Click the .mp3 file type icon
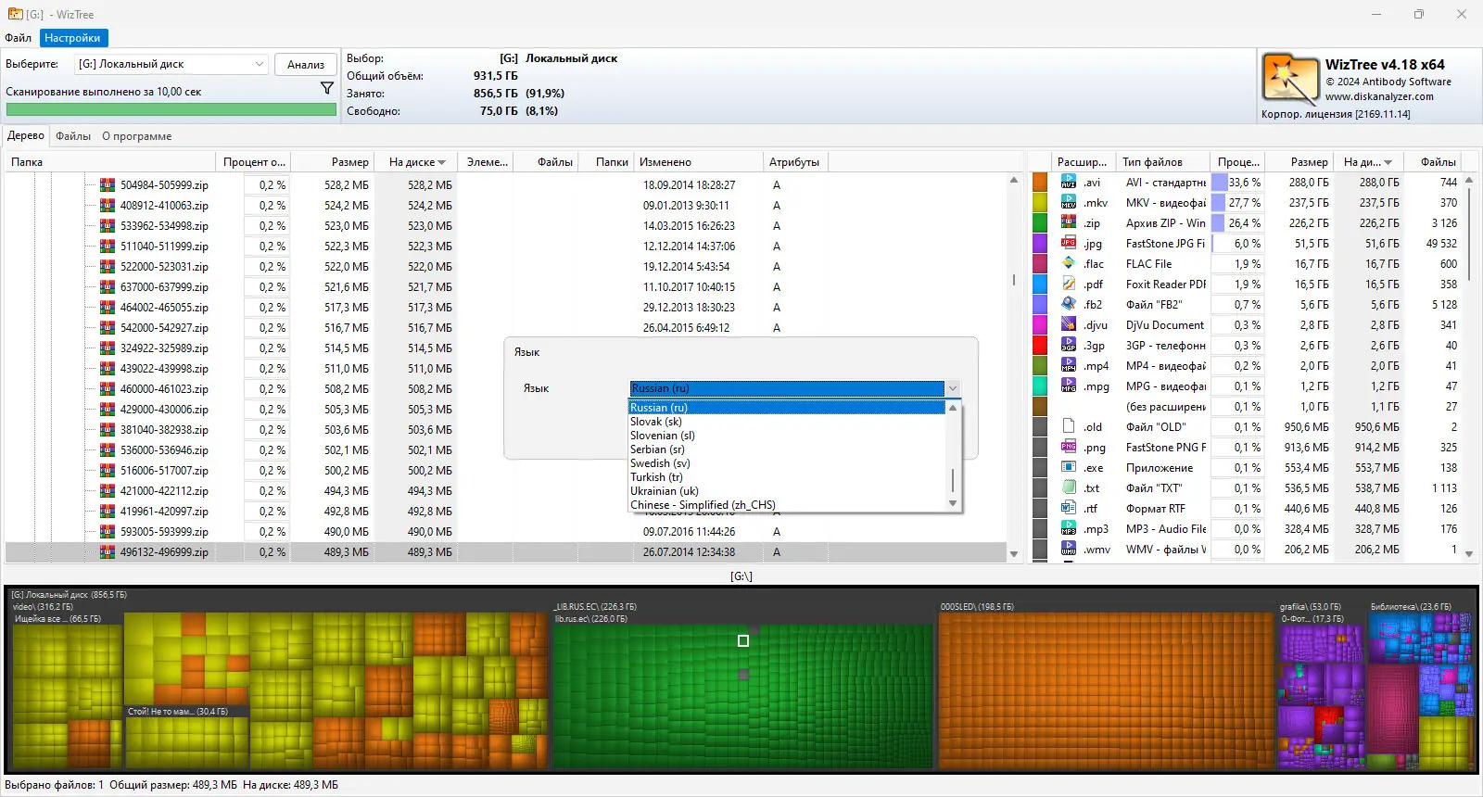 tap(1069, 529)
